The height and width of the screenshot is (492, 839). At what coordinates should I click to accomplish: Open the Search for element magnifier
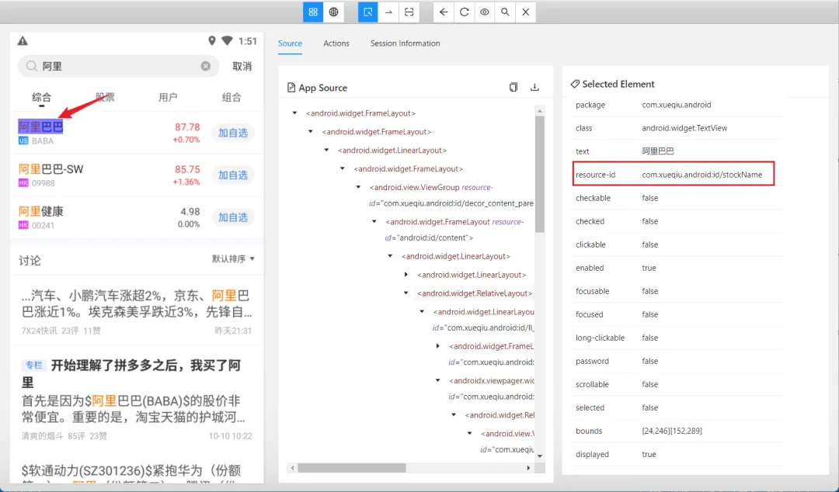[505, 12]
